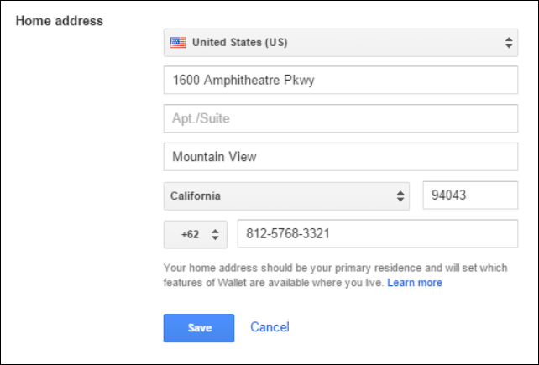Image resolution: width=539 pixels, height=365 pixels.
Task: Open the +62 phone country code selector
Action: coord(196,234)
